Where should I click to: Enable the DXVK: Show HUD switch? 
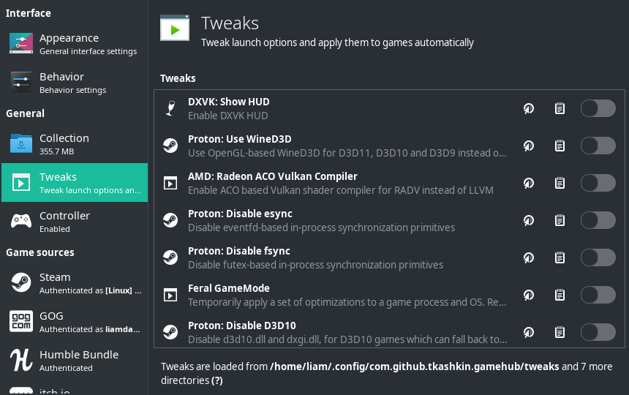tap(598, 108)
